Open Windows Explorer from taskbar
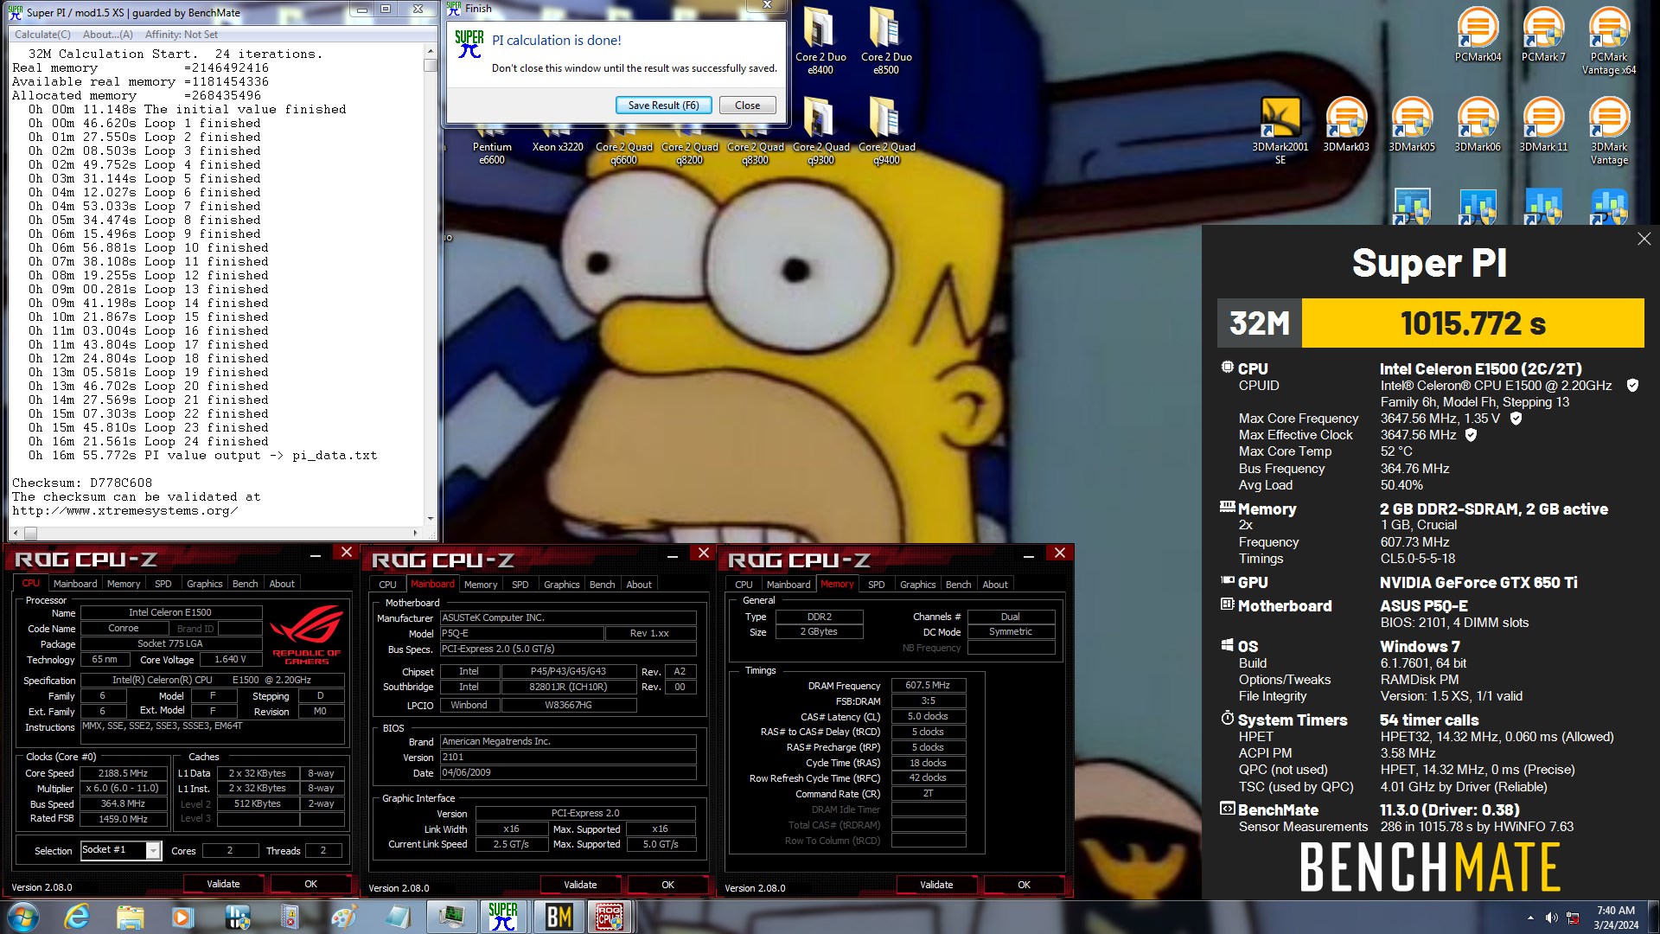Viewport: 1660px width, 934px height. (130, 917)
